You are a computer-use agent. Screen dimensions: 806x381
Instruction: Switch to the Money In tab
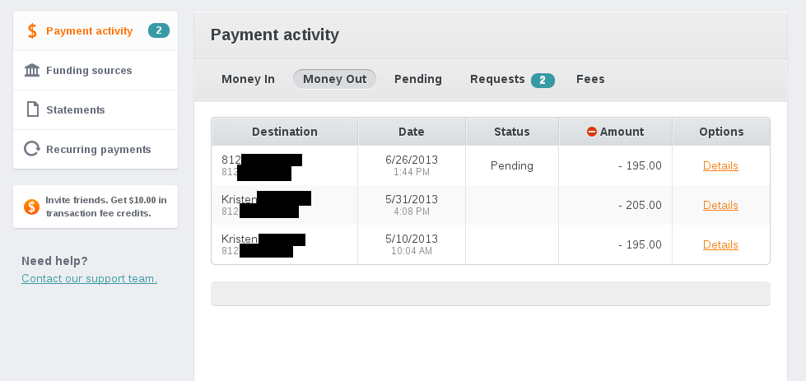(x=249, y=80)
